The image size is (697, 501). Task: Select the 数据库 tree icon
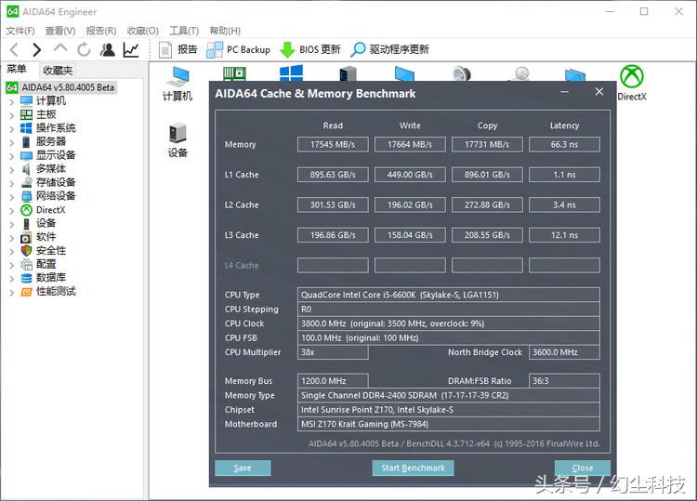(x=26, y=278)
